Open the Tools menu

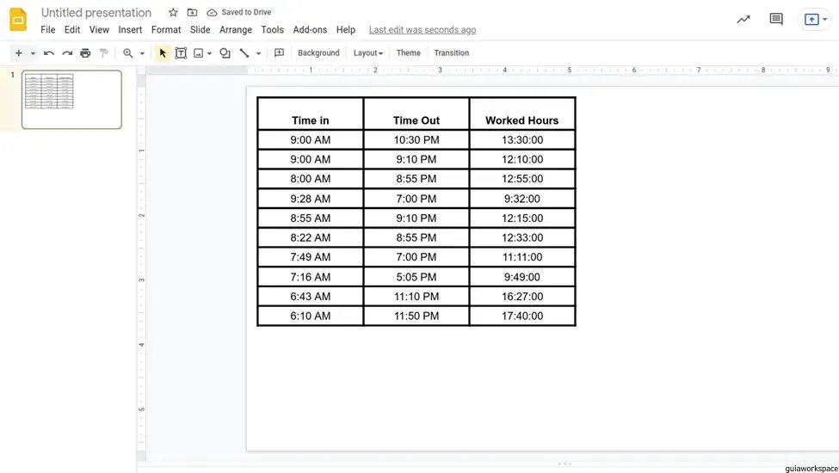tap(273, 30)
